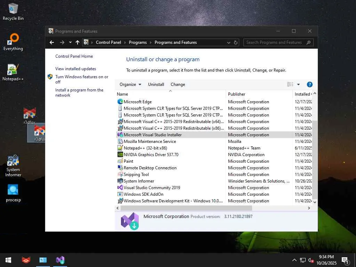Open the volume muted tray icon
The image size is (356, 267).
311,260
